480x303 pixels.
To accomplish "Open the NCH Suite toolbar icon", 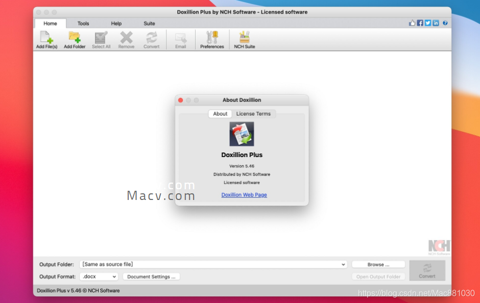I will [244, 40].
